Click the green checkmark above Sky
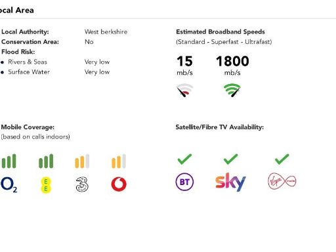Screen dimensions: 336x252 [230, 159]
